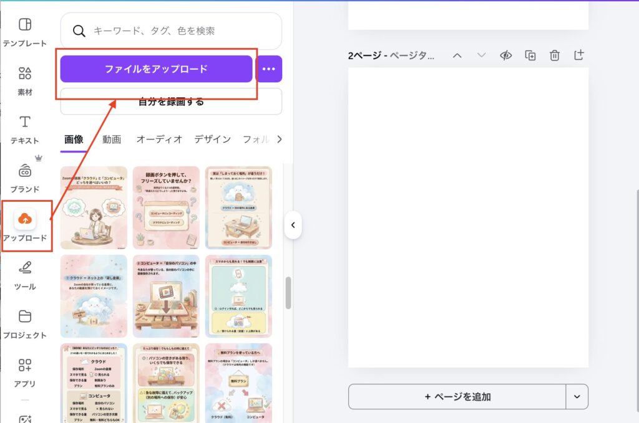
Task: Open the プロジェクト (Projects) sidebar panel
Action: pos(25,322)
